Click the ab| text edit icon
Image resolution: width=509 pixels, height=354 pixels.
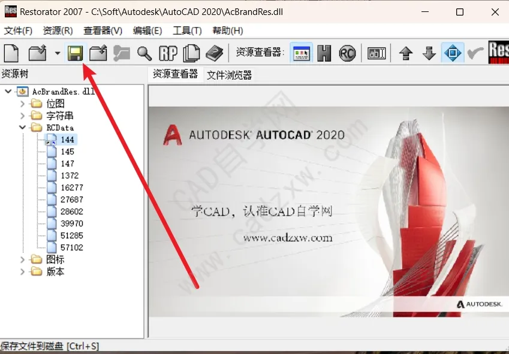[377, 53]
